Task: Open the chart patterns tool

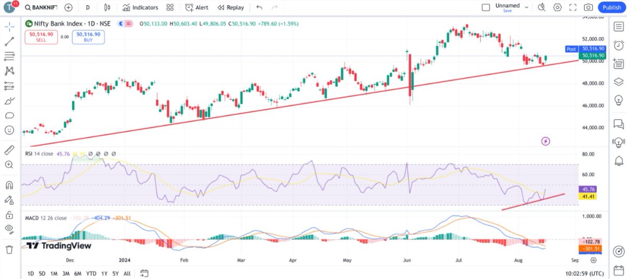Action: point(9,71)
